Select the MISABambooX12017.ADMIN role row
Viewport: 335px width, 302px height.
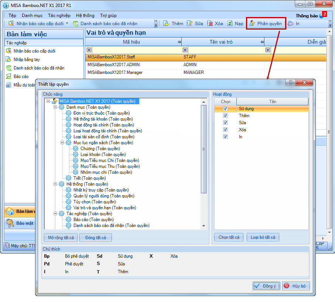[x=205, y=65]
